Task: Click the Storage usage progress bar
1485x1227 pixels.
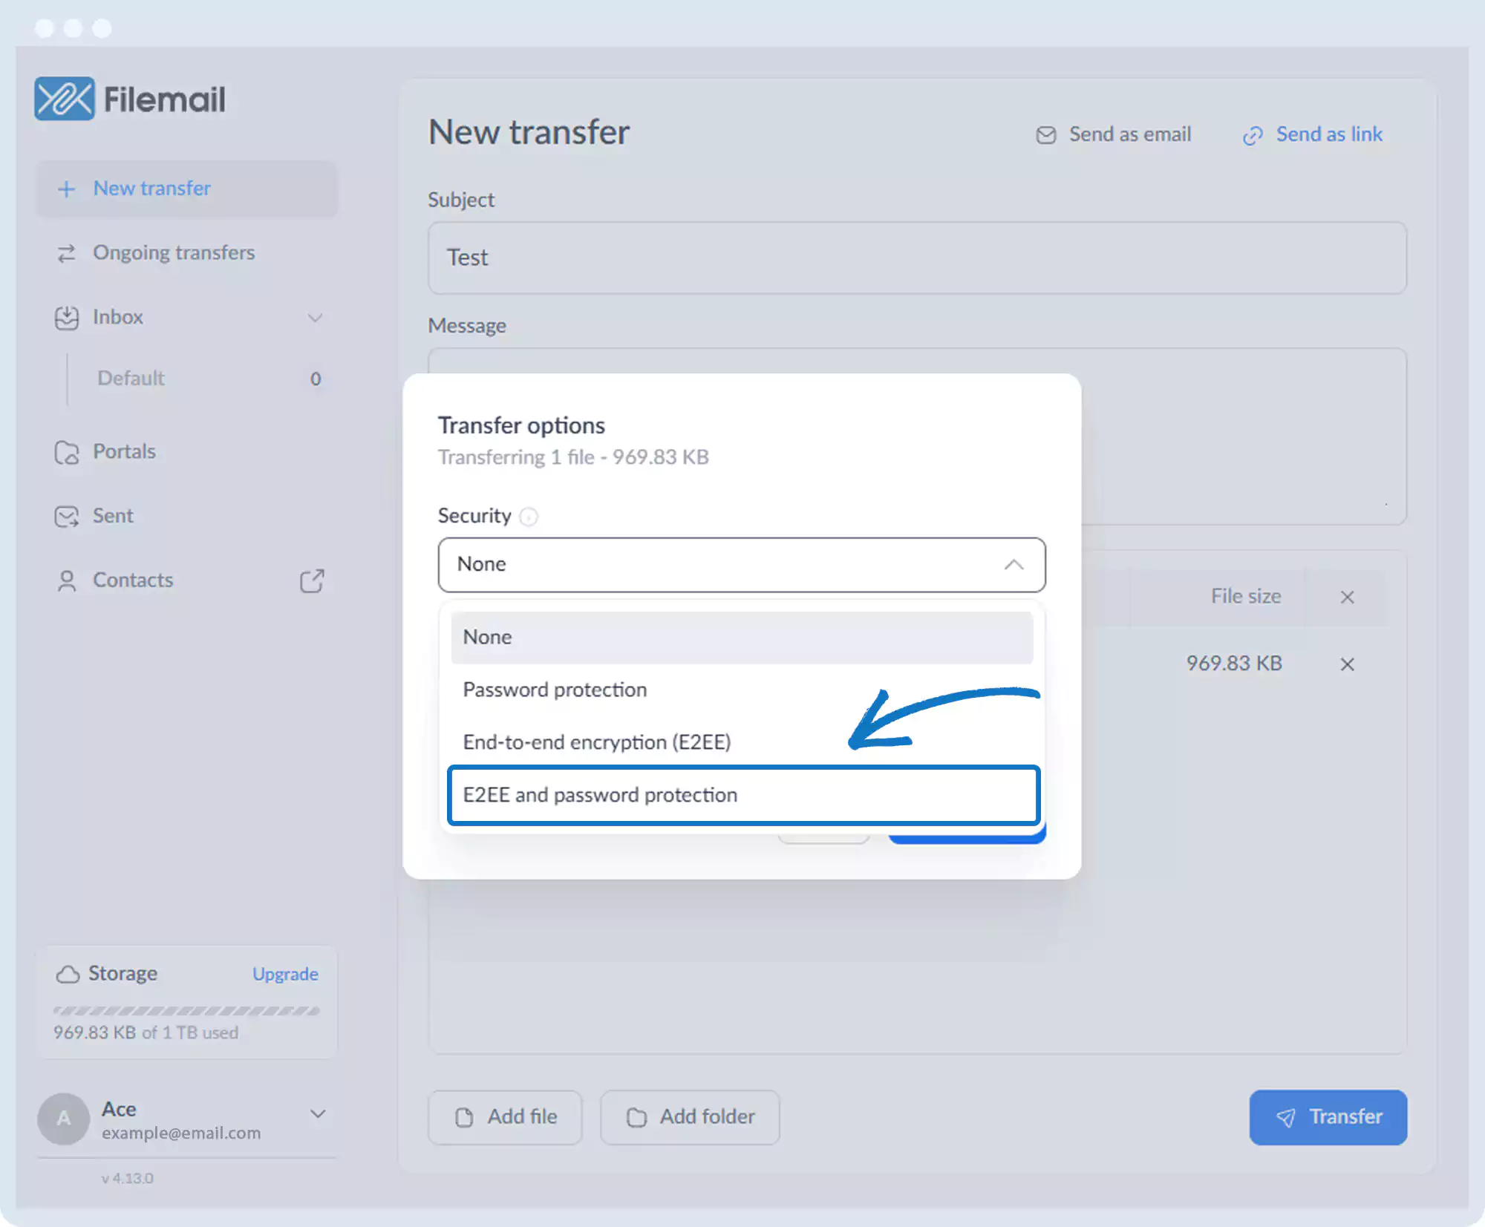Action: 186,1011
